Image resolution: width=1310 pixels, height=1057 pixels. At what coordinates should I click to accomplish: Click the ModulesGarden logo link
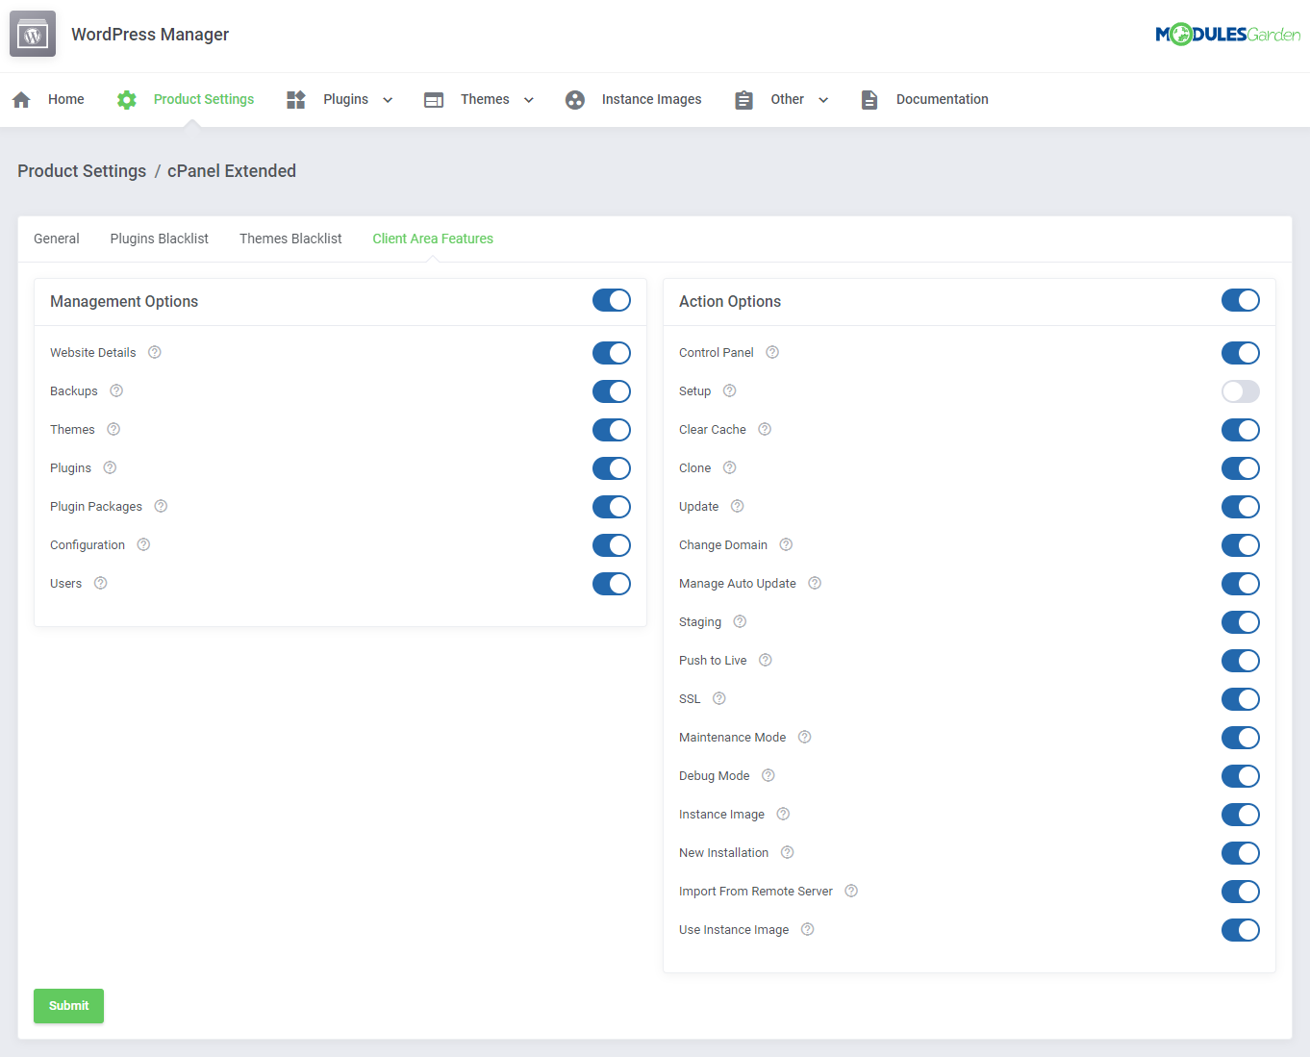point(1228,34)
